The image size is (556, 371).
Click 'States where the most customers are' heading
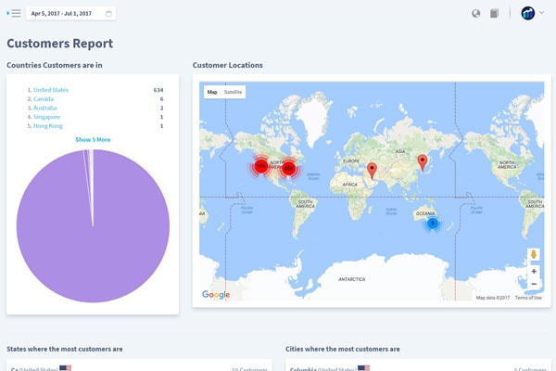(x=65, y=349)
